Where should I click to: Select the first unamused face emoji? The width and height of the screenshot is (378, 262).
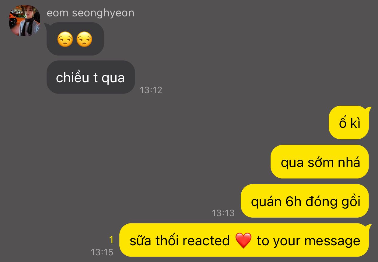[x=65, y=39]
